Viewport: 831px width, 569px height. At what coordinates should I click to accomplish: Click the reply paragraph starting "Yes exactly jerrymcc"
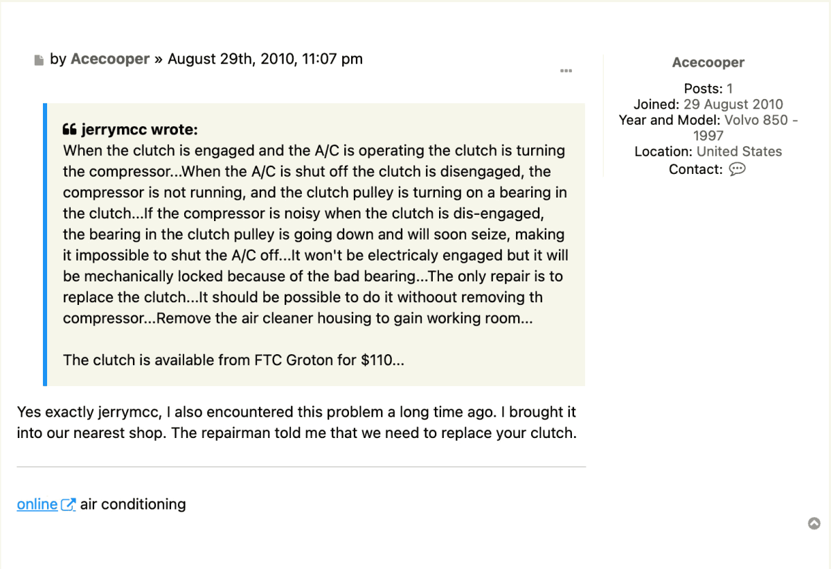point(296,423)
